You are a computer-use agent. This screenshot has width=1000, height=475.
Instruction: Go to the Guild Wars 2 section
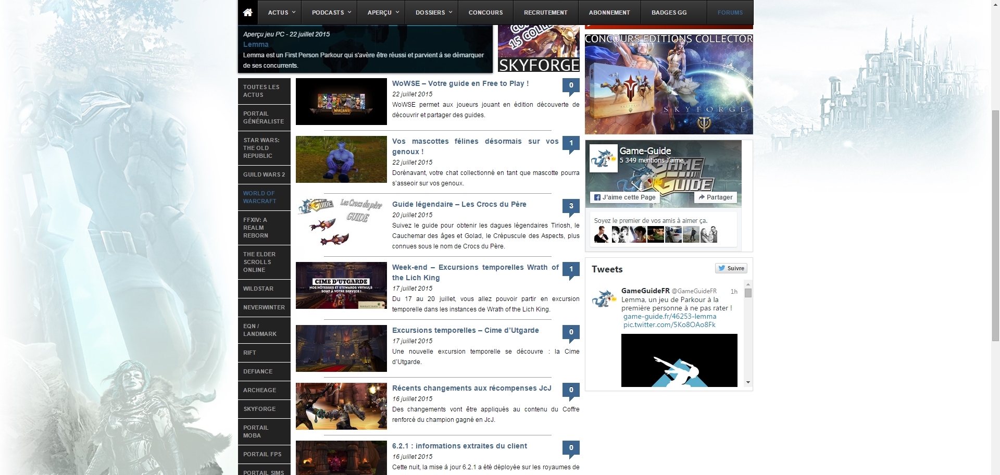pyautogui.click(x=264, y=174)
